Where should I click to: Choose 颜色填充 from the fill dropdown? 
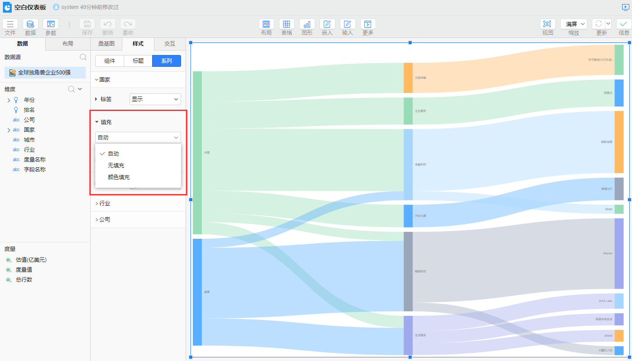point(119,177)
